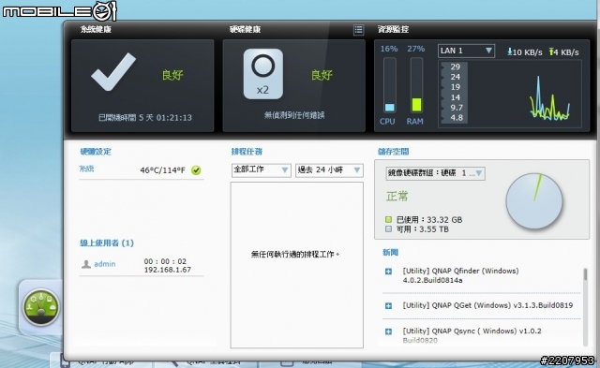
Task: Click the storage usage pie chart
Action: 534,201
